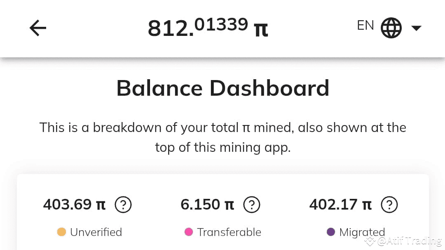445x250 pixels.
Task: Click the purple Migrated color dot
Action: pyautogui.click(x=331, y=232)
